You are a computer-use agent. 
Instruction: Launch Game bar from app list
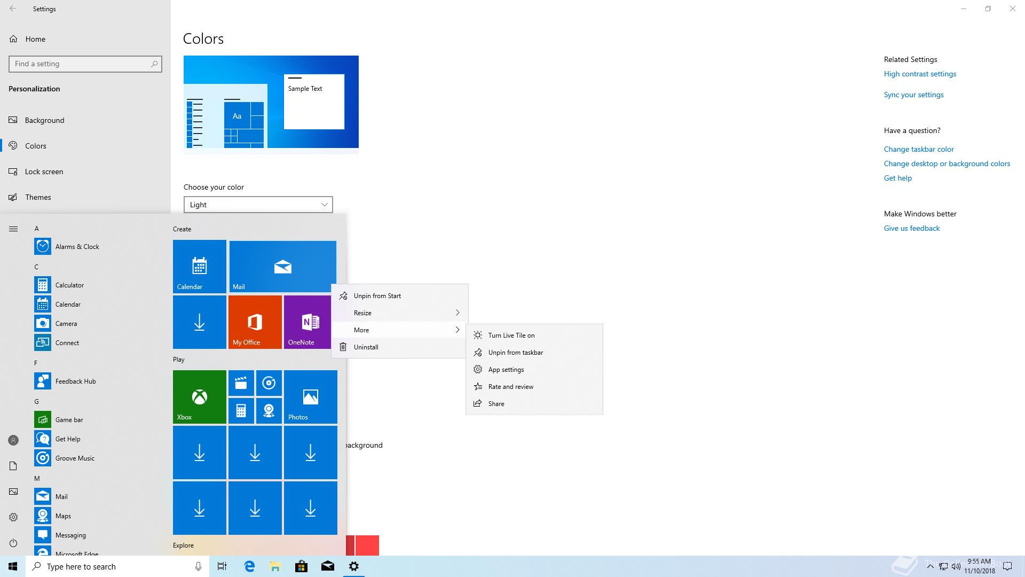click(69, 420)
